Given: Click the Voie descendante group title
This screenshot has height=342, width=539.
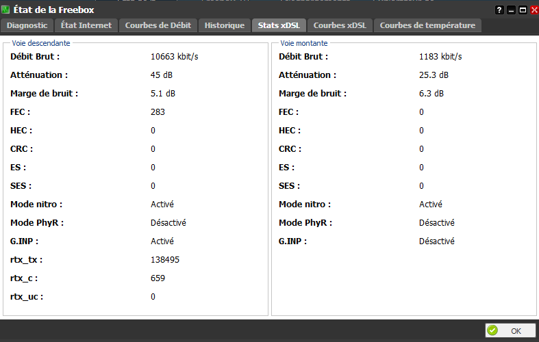Looking at the screenshot, I should 41,43.
